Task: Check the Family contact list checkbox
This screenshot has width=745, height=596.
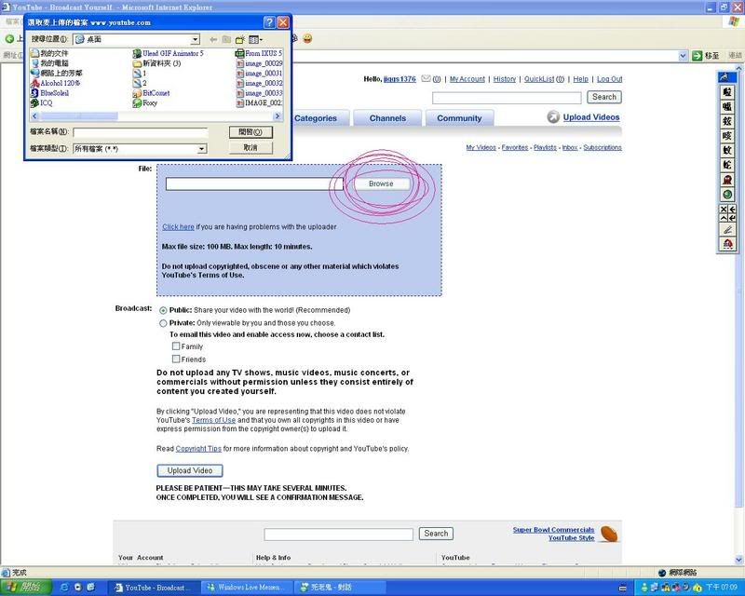Action: (x=176, y=346)
